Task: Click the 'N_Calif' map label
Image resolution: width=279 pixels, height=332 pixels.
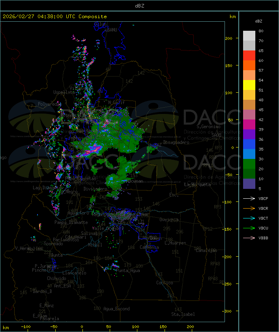Action: click(x=116, y=102)
